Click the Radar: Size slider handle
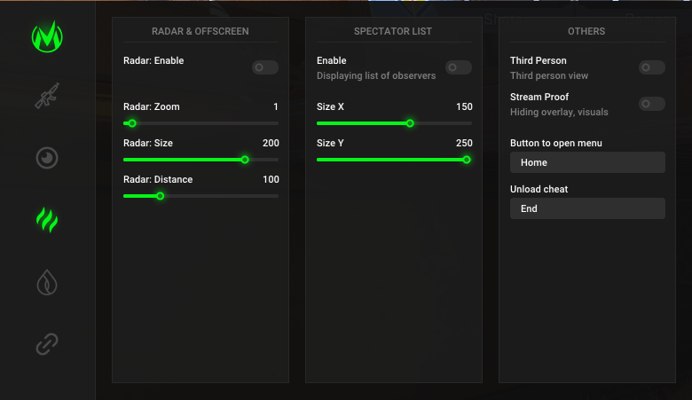The width and height of the screenshot is (692, 400). point(245,160)
